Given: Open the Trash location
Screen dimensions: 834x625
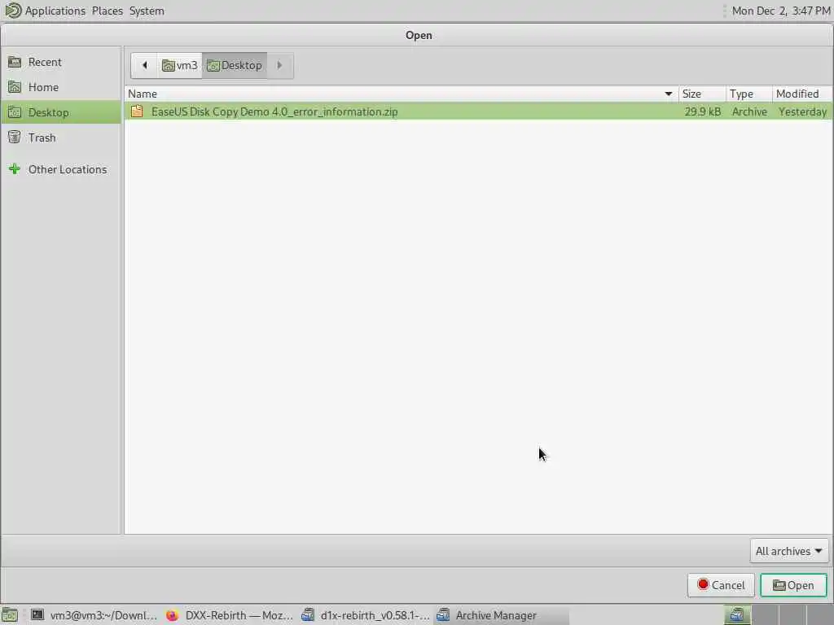Looking at the screenshot, I should click(x=60, y=138).
